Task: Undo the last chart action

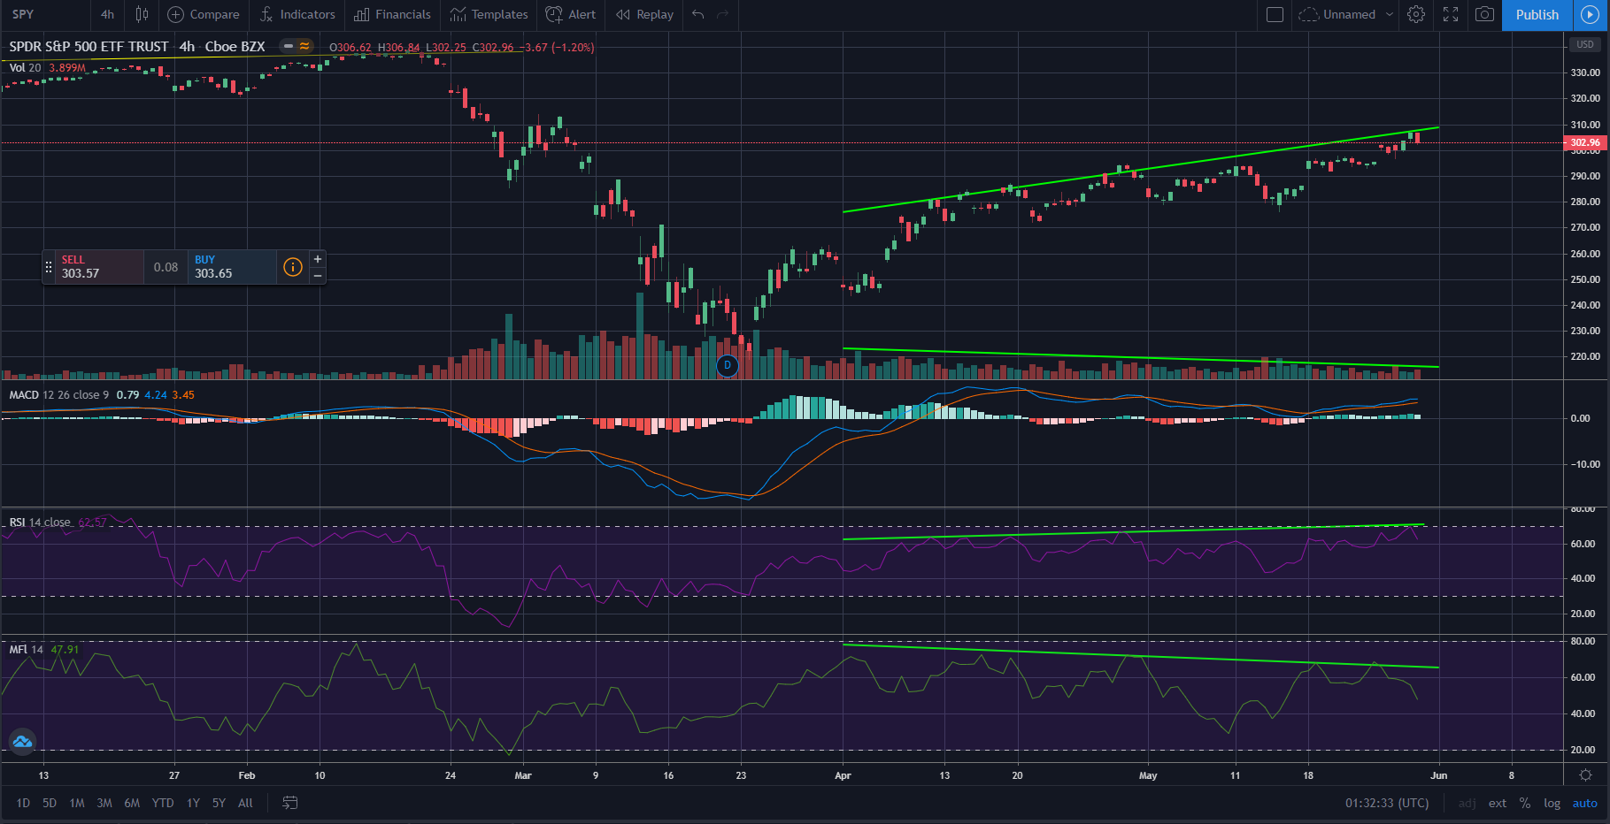Action: (698, 14)
